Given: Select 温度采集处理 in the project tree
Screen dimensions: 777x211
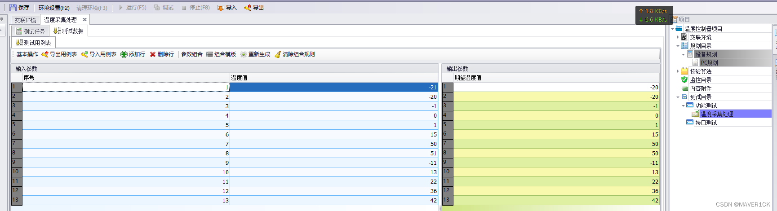Looking at the screenshot, I should point(717,114).
